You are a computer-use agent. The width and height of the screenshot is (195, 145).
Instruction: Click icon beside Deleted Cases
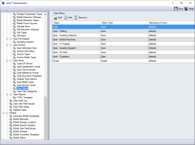(x=11, y=110)
